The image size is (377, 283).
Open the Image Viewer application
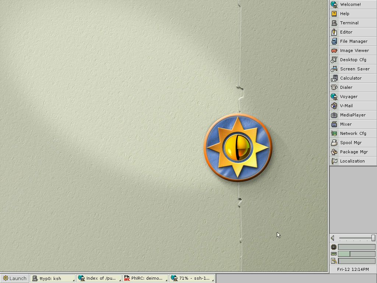[x=353, y=50]
